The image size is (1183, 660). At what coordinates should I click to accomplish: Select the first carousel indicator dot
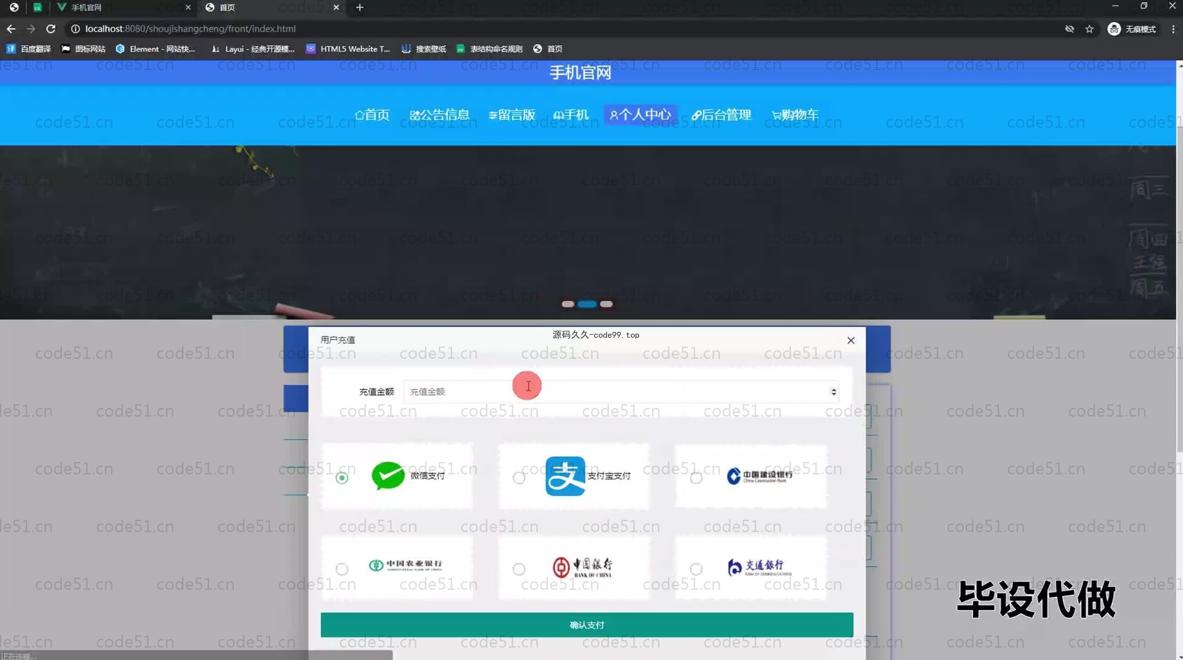point(568,304)
